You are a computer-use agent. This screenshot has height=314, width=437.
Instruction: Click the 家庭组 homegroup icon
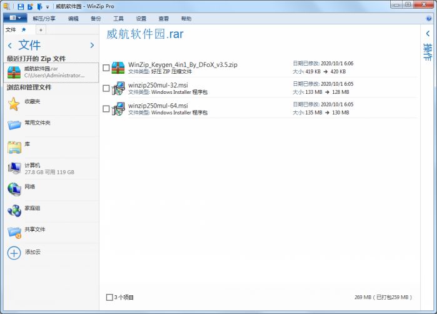pyautogui.click(x=14, y=211)
